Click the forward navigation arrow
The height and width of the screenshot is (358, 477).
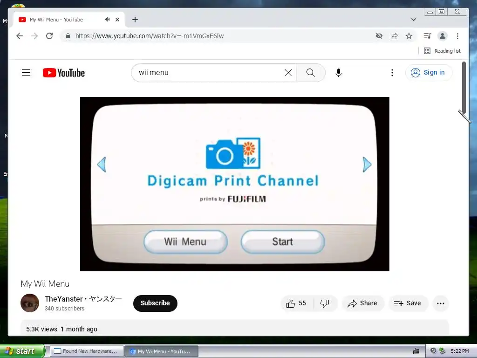pos(34,36)
